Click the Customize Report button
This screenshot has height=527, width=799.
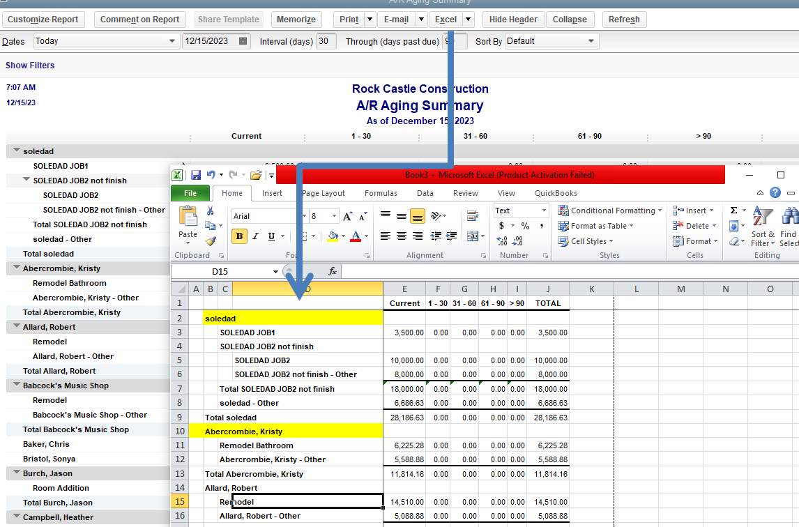pos(43,20)
